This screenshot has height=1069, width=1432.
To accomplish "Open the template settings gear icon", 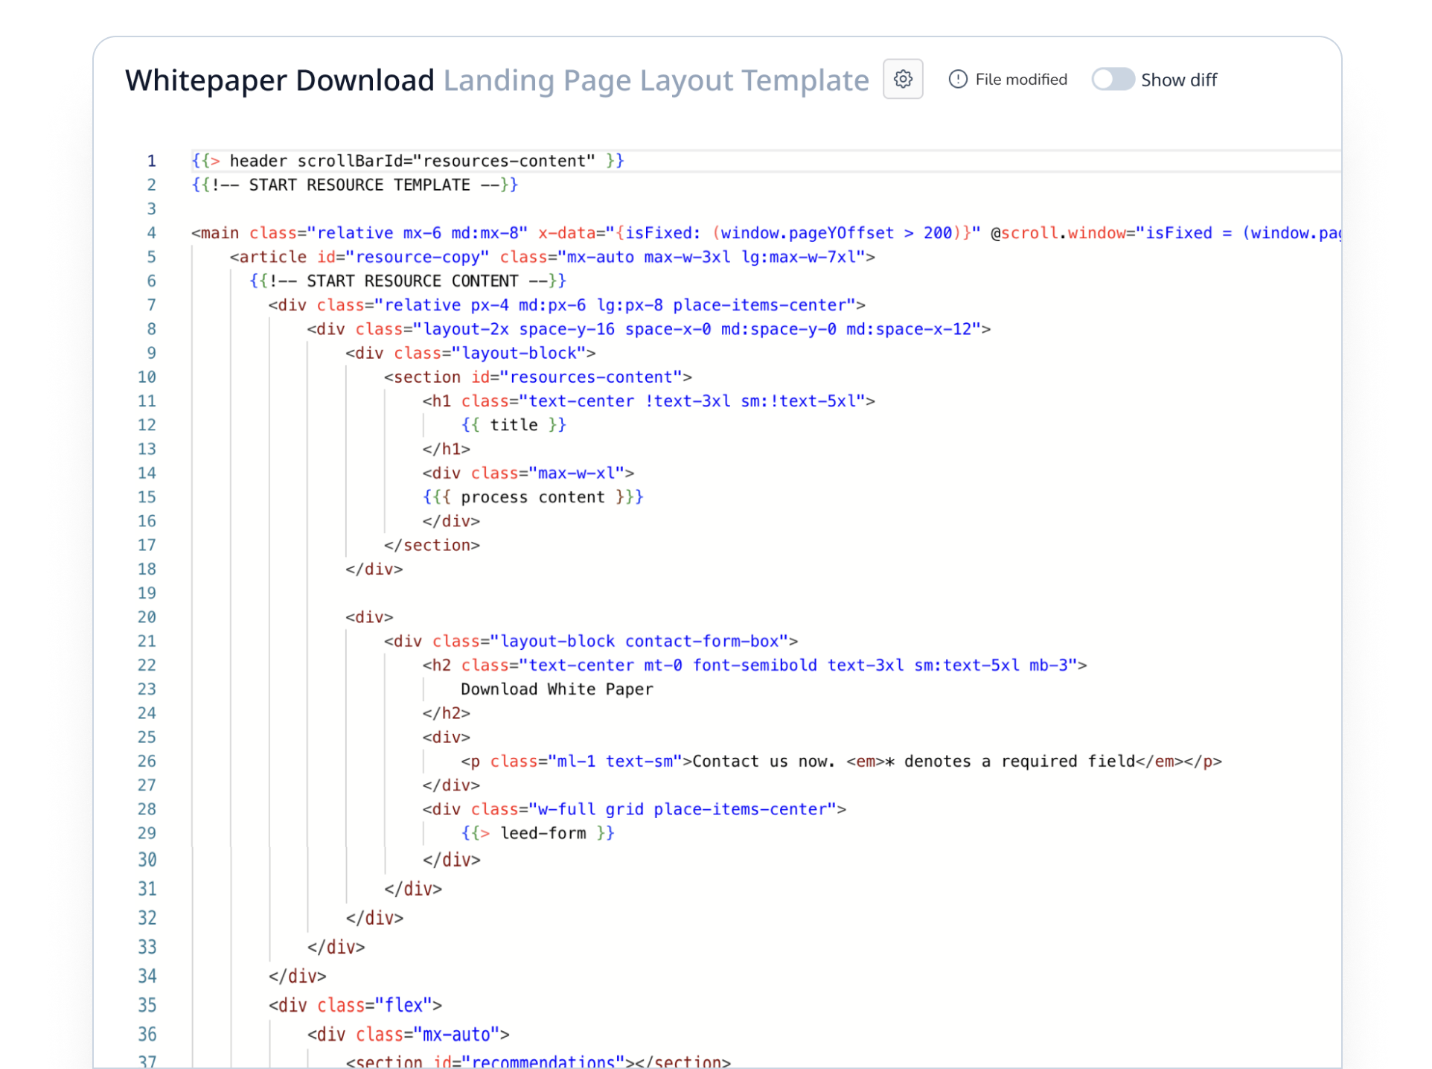I will click(x=902, y=79).
